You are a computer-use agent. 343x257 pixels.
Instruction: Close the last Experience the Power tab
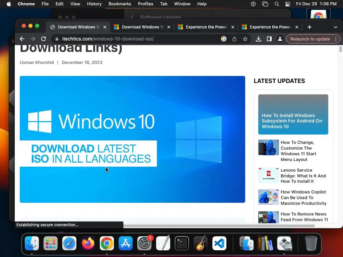point(297,27)
